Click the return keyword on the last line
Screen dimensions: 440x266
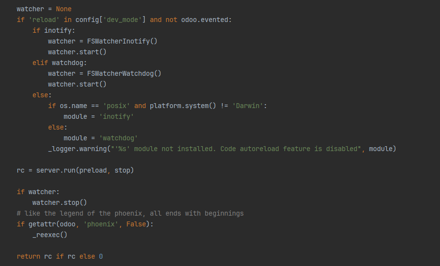point(28,256)
